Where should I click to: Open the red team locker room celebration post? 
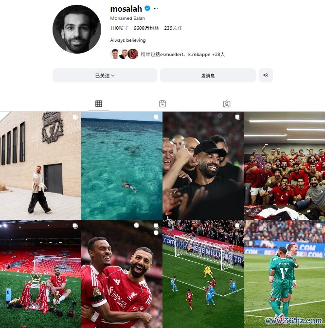tap(284, 166)
